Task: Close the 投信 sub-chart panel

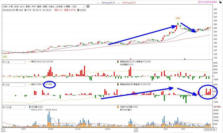Action: 3,85
